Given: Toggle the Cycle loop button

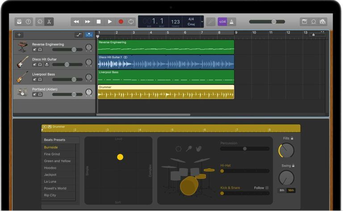Looking at the screenshot, I should (131, 21).
